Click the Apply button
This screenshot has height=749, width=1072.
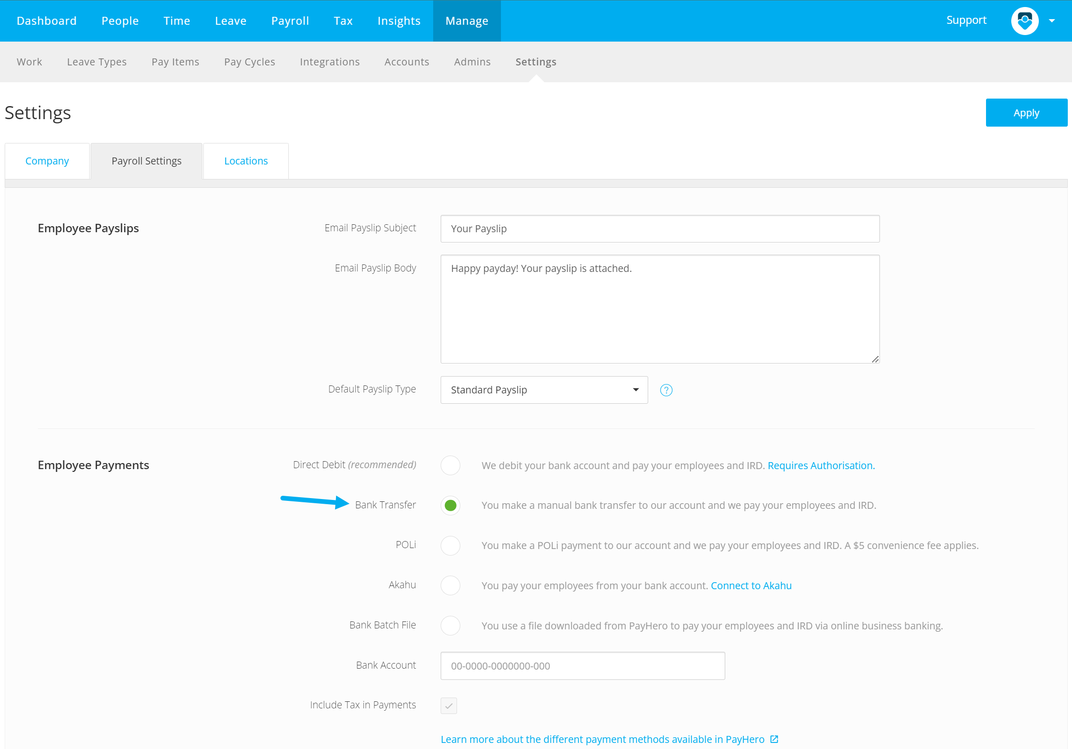[1026, 113]
